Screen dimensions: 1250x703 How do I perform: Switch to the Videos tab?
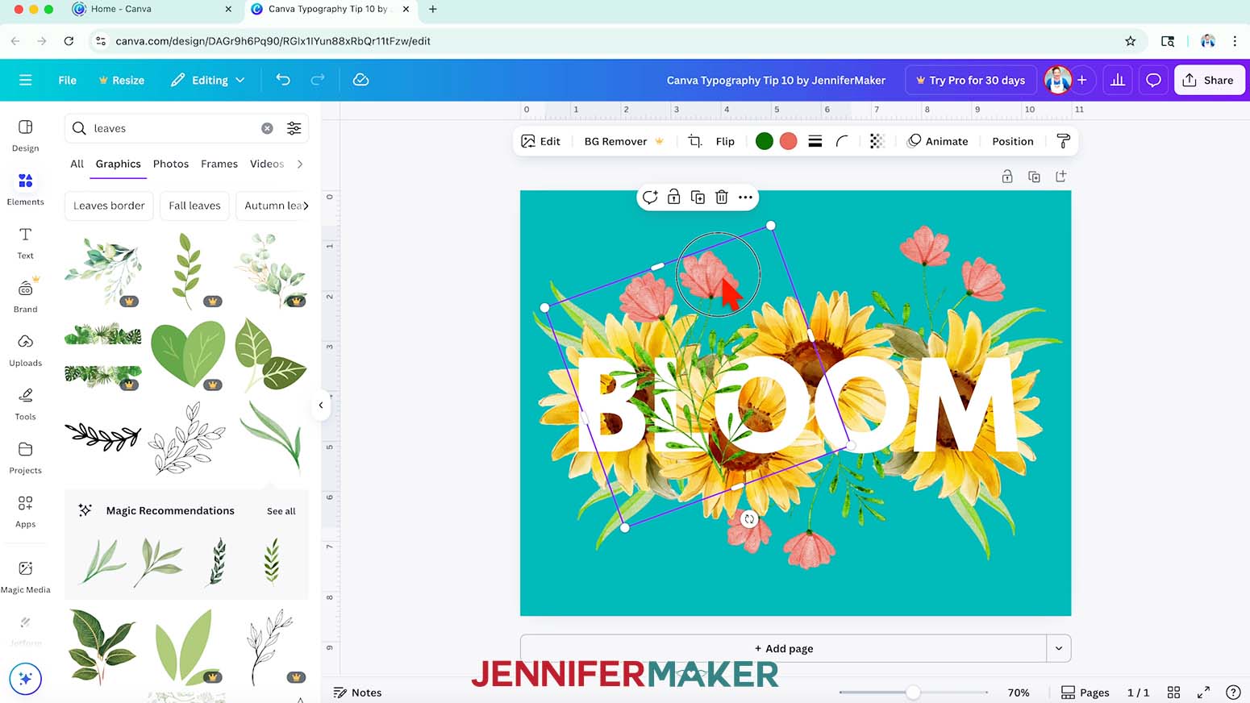(267, 164)
